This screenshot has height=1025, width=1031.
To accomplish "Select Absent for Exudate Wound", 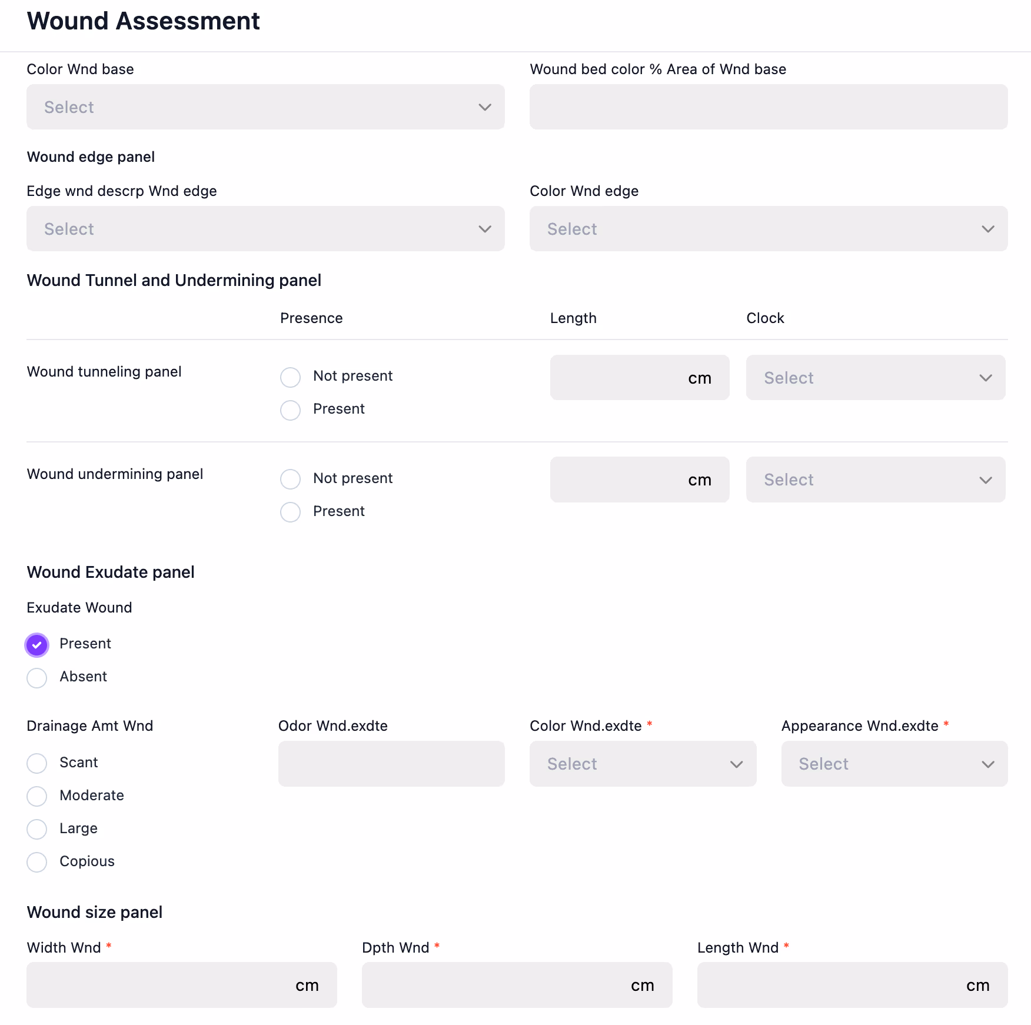I will tap(37, 678).
